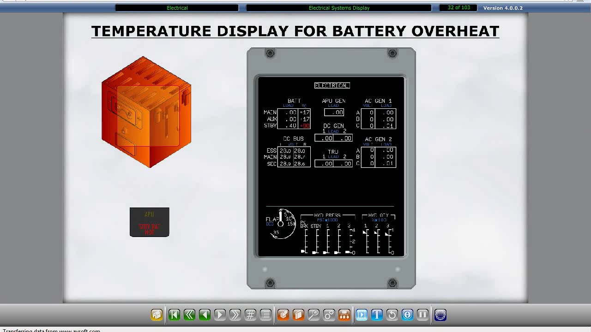Click the AC GEN 1 label
The height and width of the screenshot is (332, 591).
(x=378, y=101)
